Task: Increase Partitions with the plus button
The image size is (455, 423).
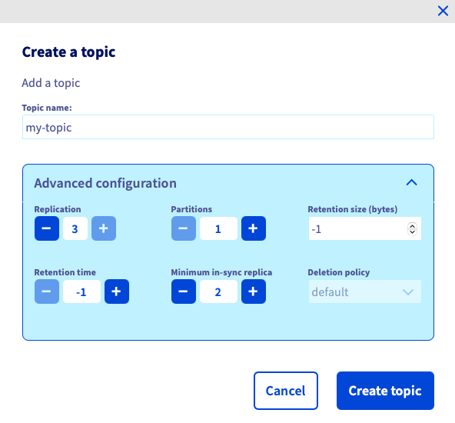Action: coord(254,228)
